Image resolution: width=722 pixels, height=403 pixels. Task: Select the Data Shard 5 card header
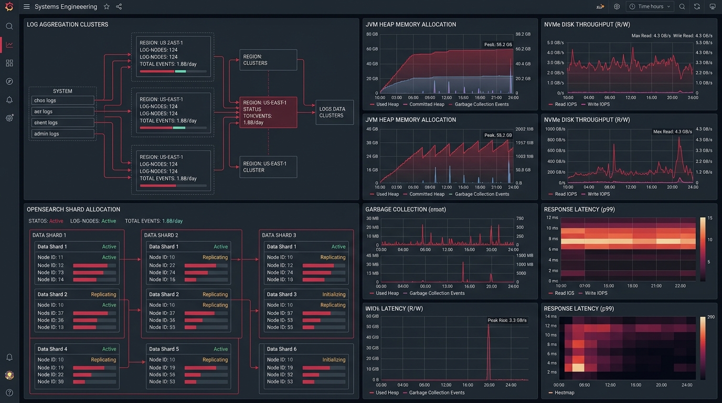188,349
